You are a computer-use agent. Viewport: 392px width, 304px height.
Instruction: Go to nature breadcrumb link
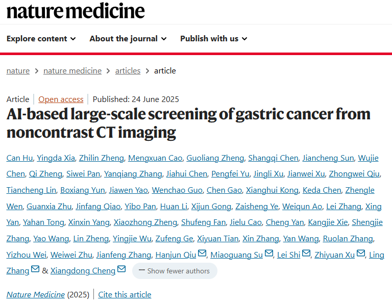click(x=18, y=71)
